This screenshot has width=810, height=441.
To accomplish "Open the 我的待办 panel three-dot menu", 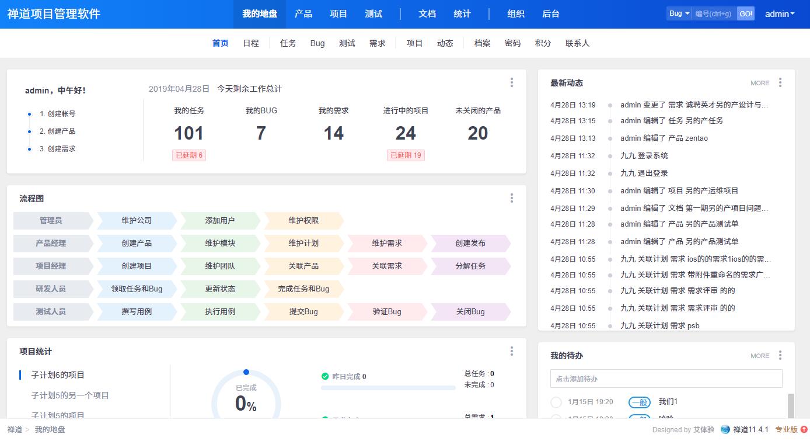I will (x=780, y=355).
